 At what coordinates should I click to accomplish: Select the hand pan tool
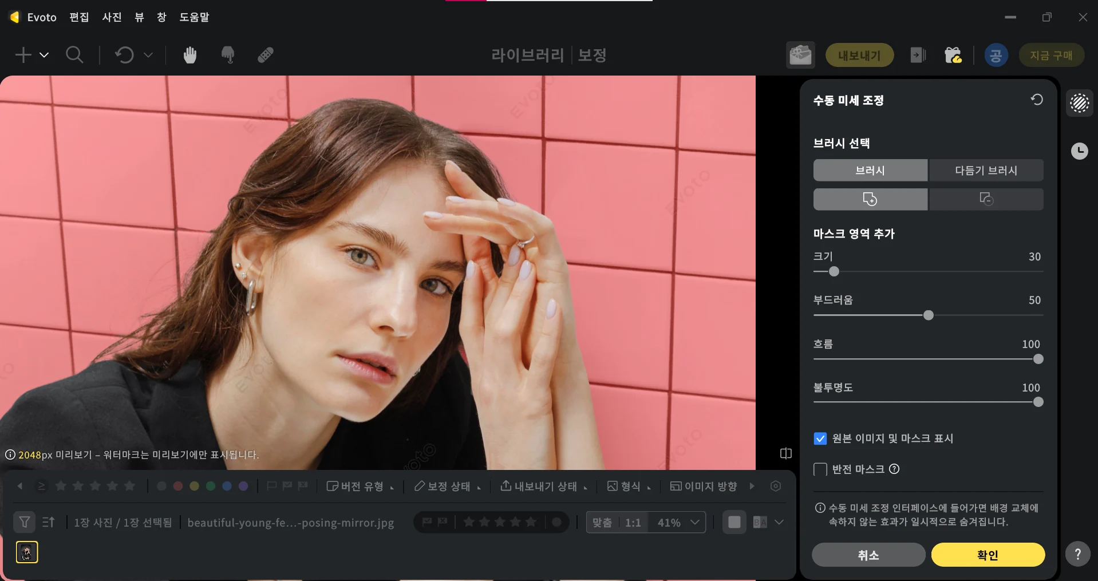[190, 55]
